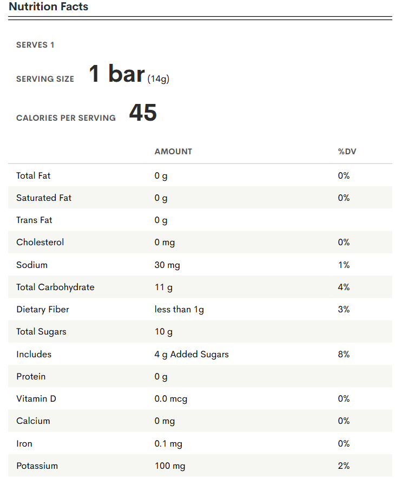
Task: Click the AMOUNT column header
Action: [x=173, y=152]
